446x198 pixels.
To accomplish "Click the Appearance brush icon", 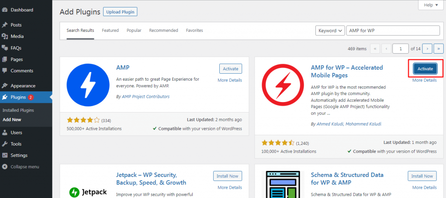I will click(x=4, y=86).
